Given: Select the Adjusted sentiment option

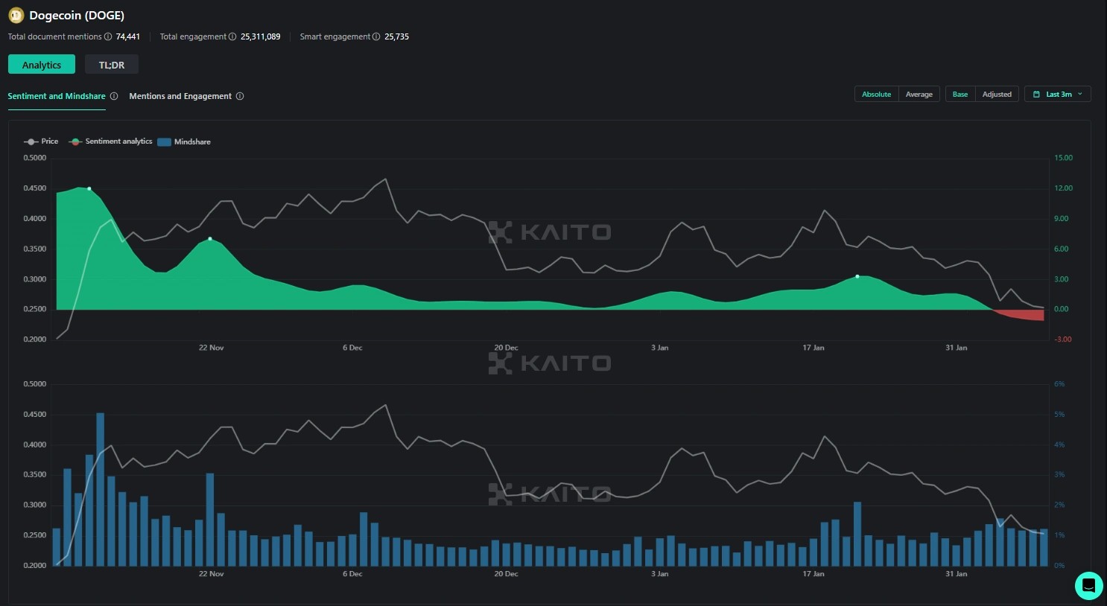Looking at the screenshot, I should (x=997, y=95).
